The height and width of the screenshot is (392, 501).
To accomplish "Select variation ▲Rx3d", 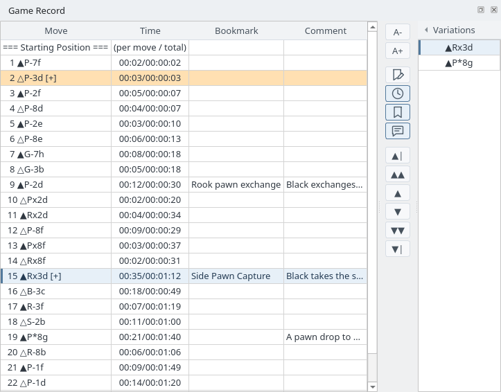I will click(459, 48).
